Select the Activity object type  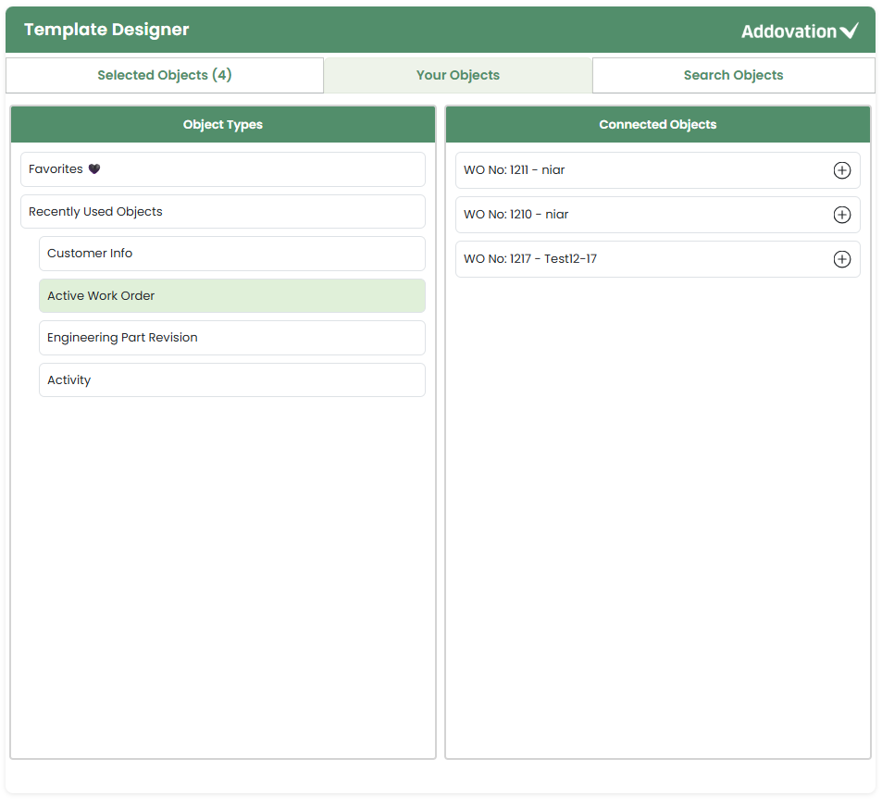[69, 380]
